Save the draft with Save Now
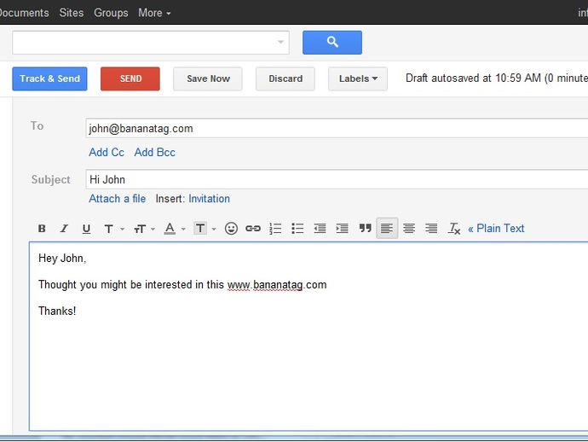The height and width of the screenshot is (442, 588). pos(208,79)
